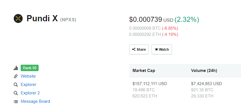This screenshot has height=105, width=241.
Task: Click the share icon in Share button
Action: point(134,50)
